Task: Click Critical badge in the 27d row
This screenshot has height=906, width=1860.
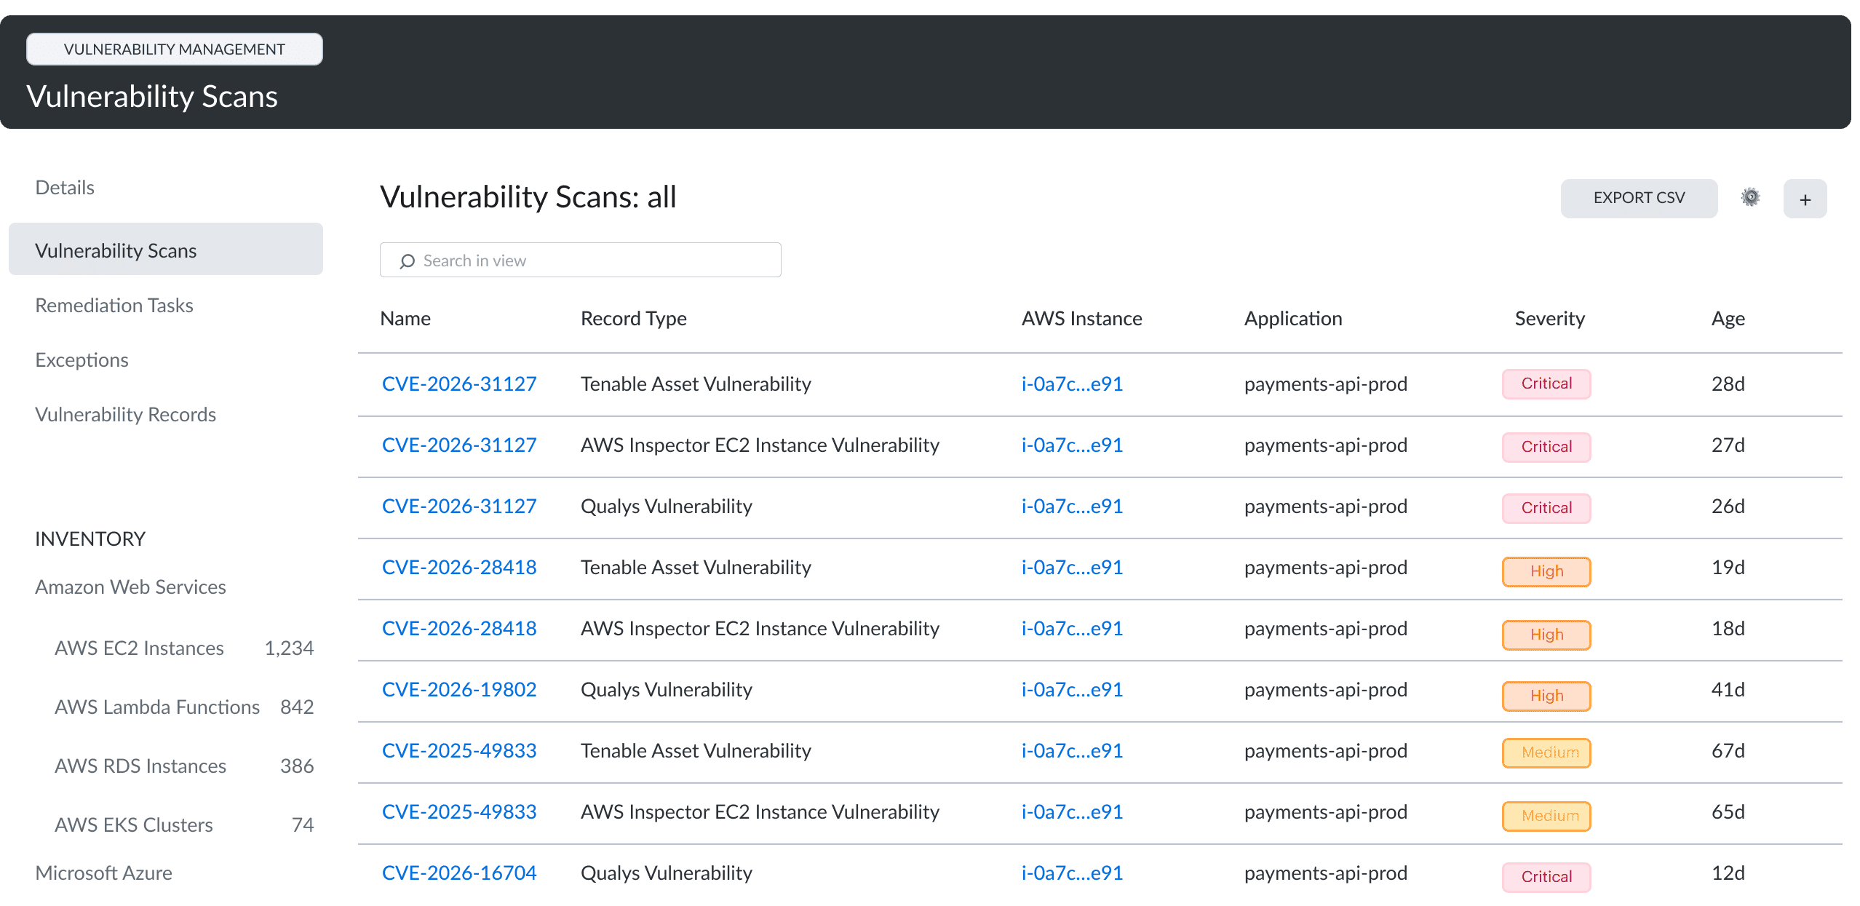Action: coord(1546,447)
